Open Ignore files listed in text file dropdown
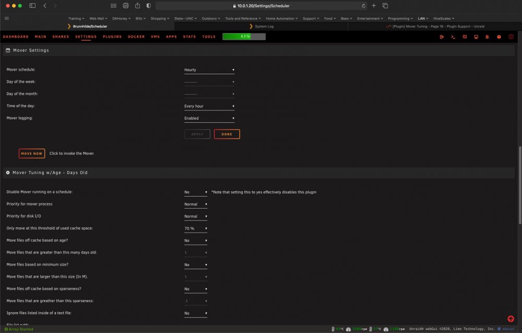The width and height of the screenshot is (522, 333). (x=196, y=313)
